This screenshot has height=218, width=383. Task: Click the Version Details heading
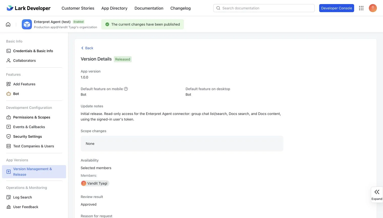coord(96,59)
